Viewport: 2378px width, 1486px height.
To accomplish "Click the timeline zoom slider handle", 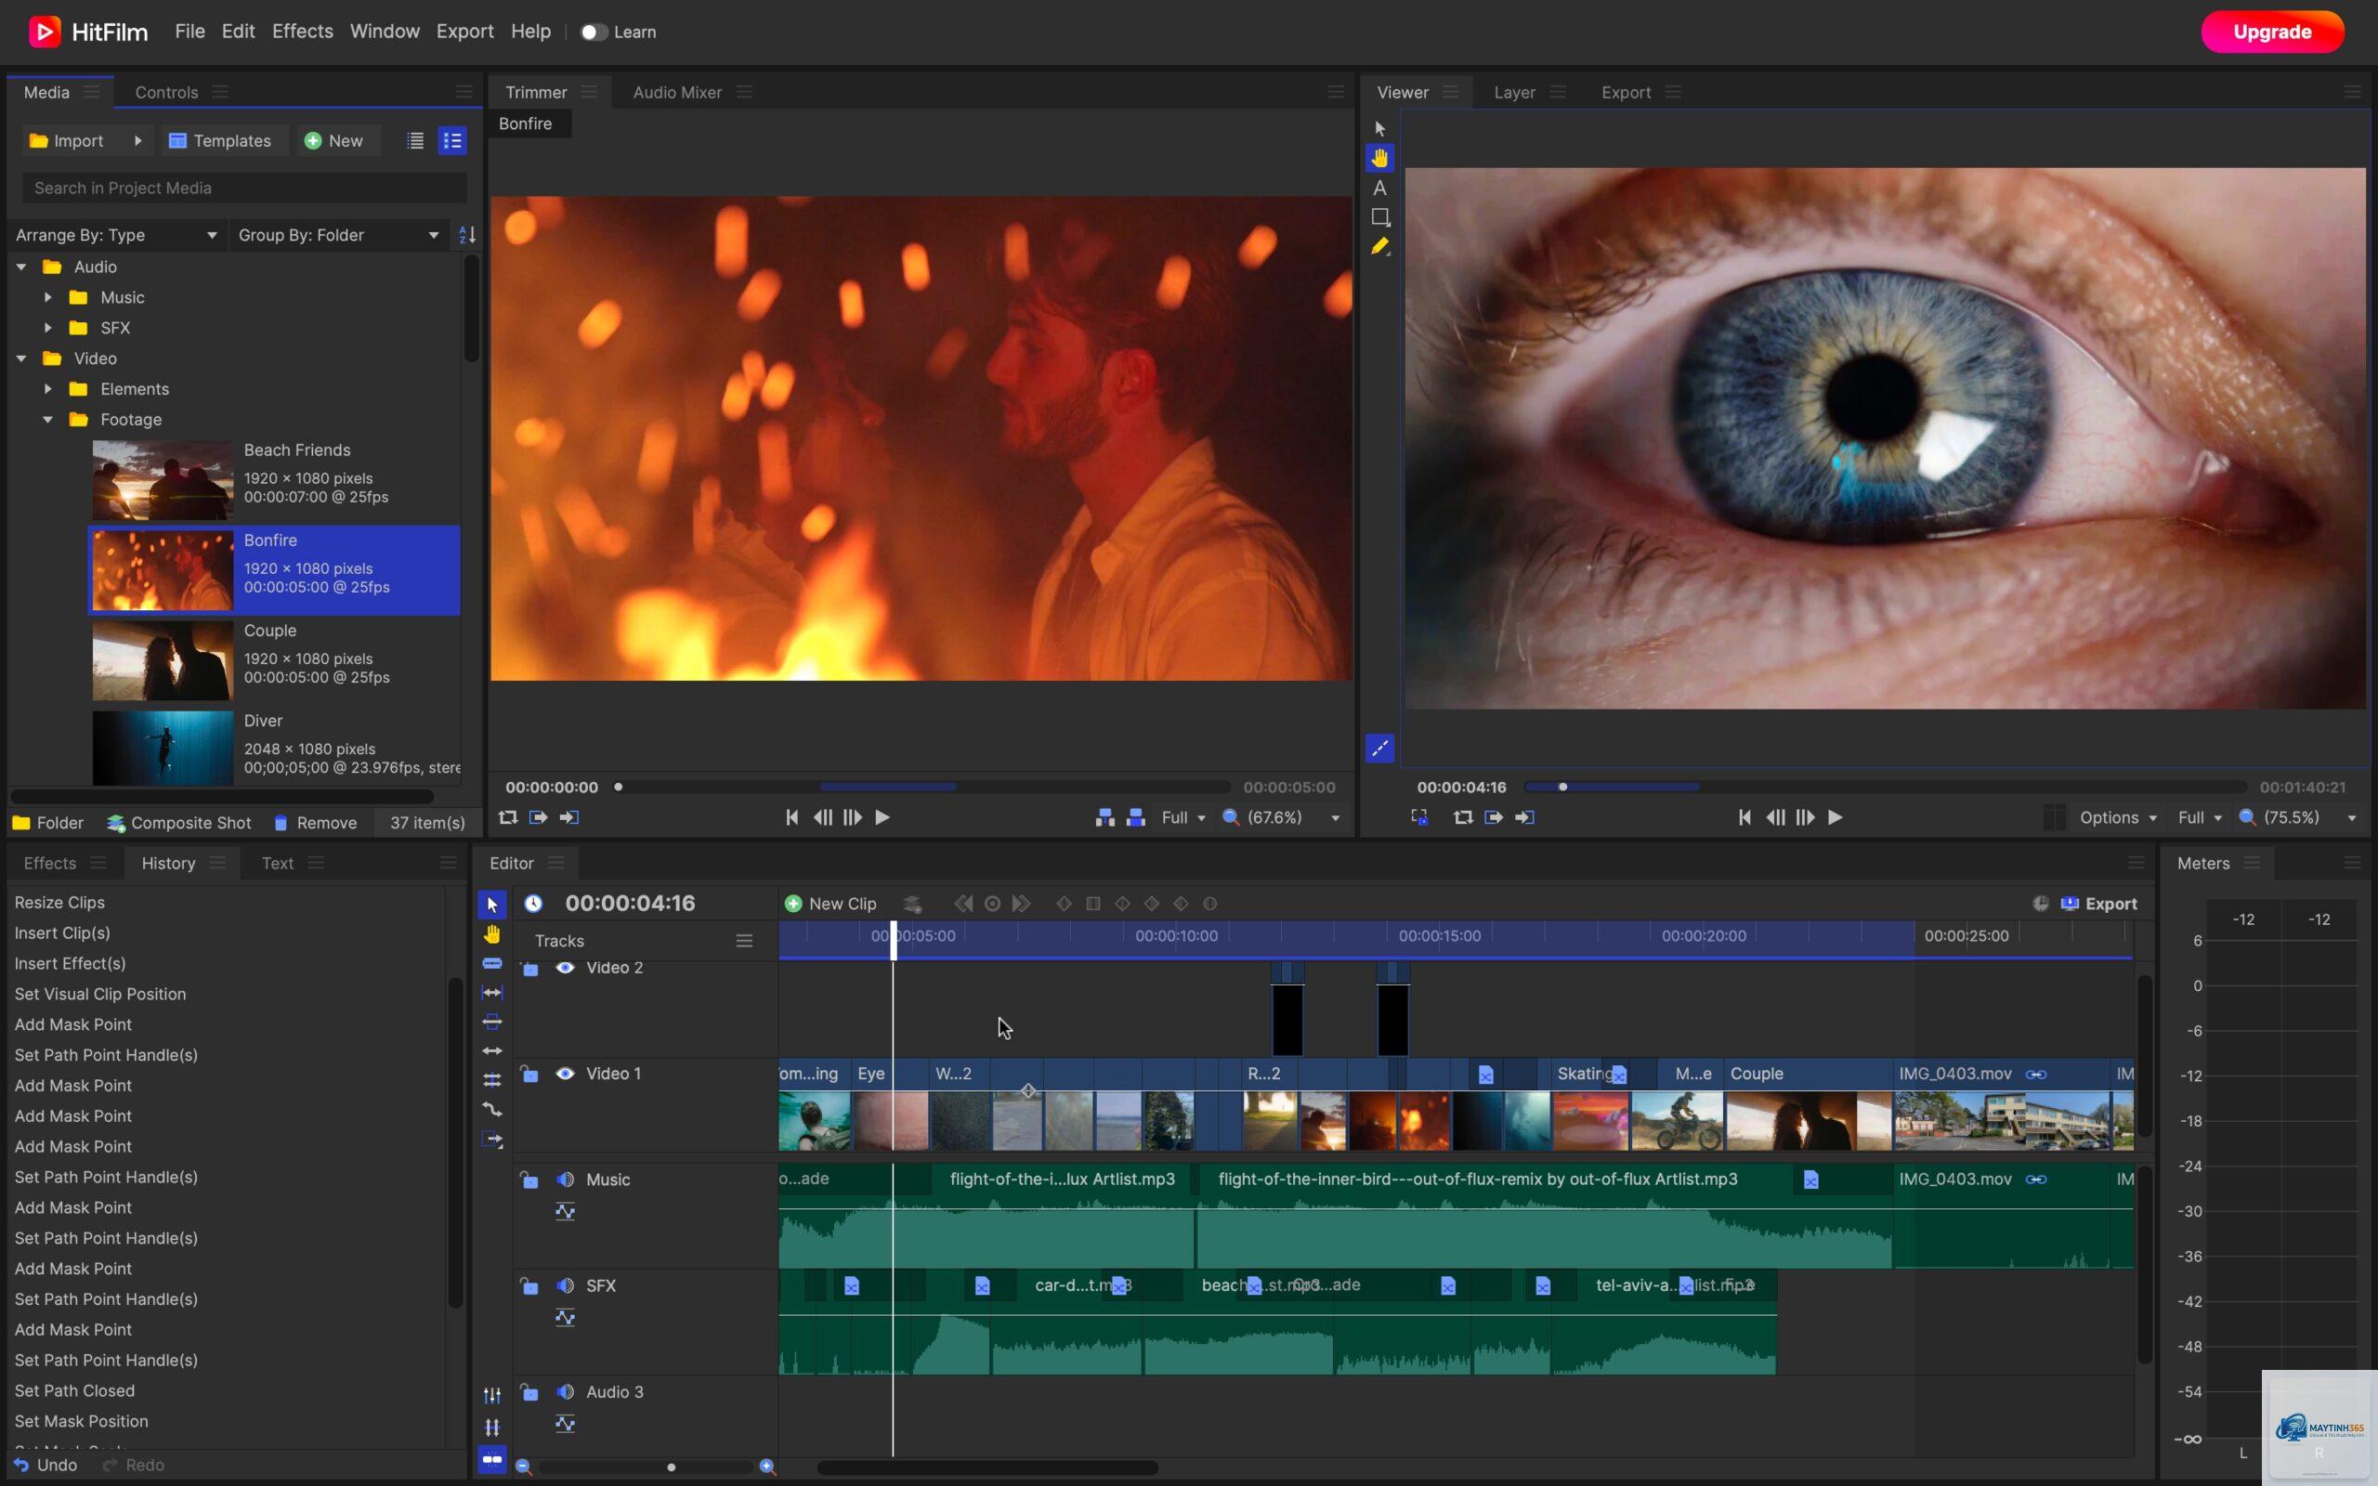I will [x=672, y=1467].
